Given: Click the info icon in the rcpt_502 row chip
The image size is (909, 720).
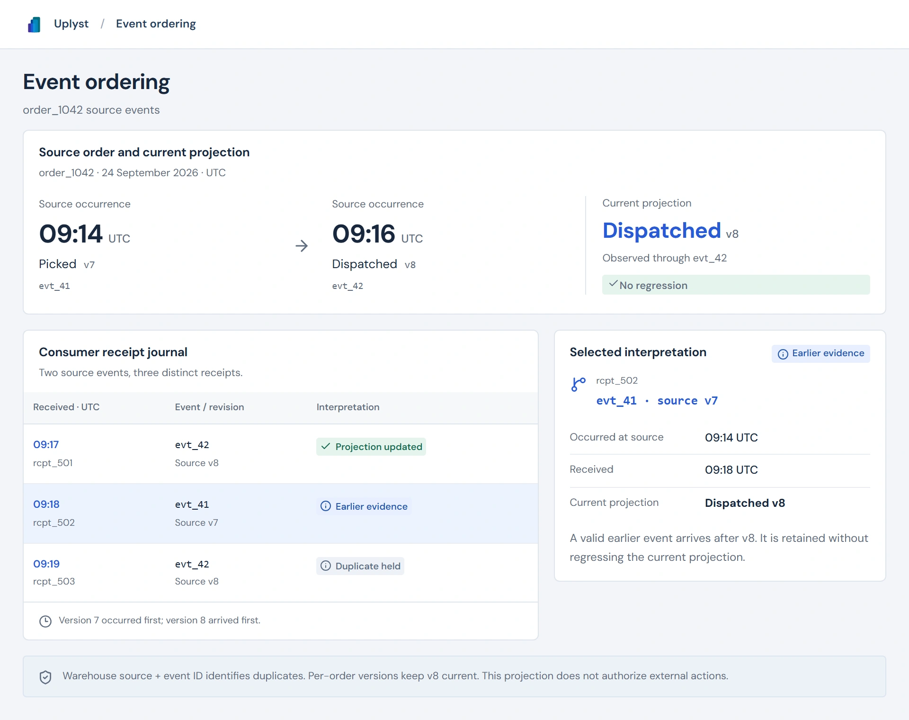Looking at the screenshot, I should (326, 506).
